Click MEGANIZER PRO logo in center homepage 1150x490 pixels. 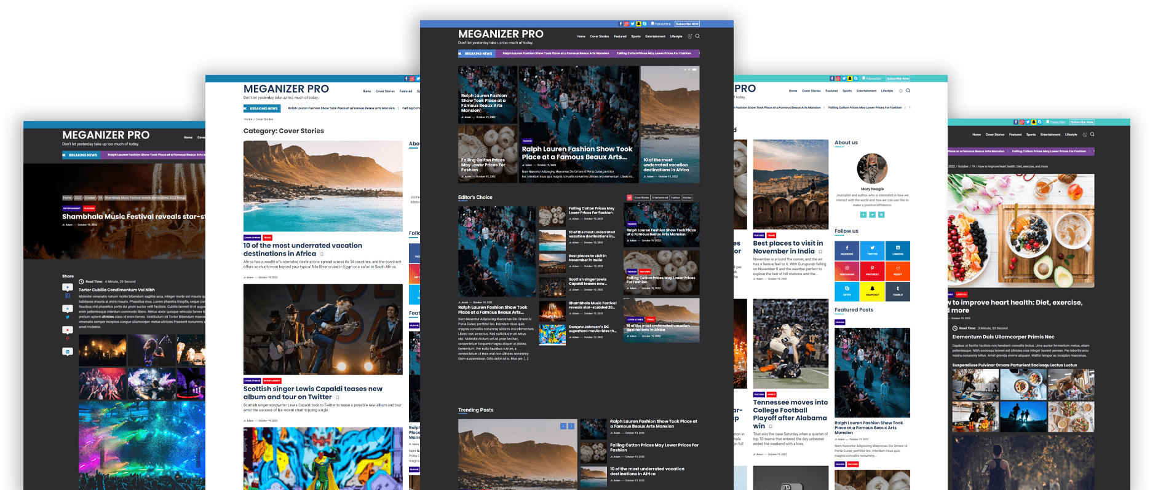[x=501, y=34]
